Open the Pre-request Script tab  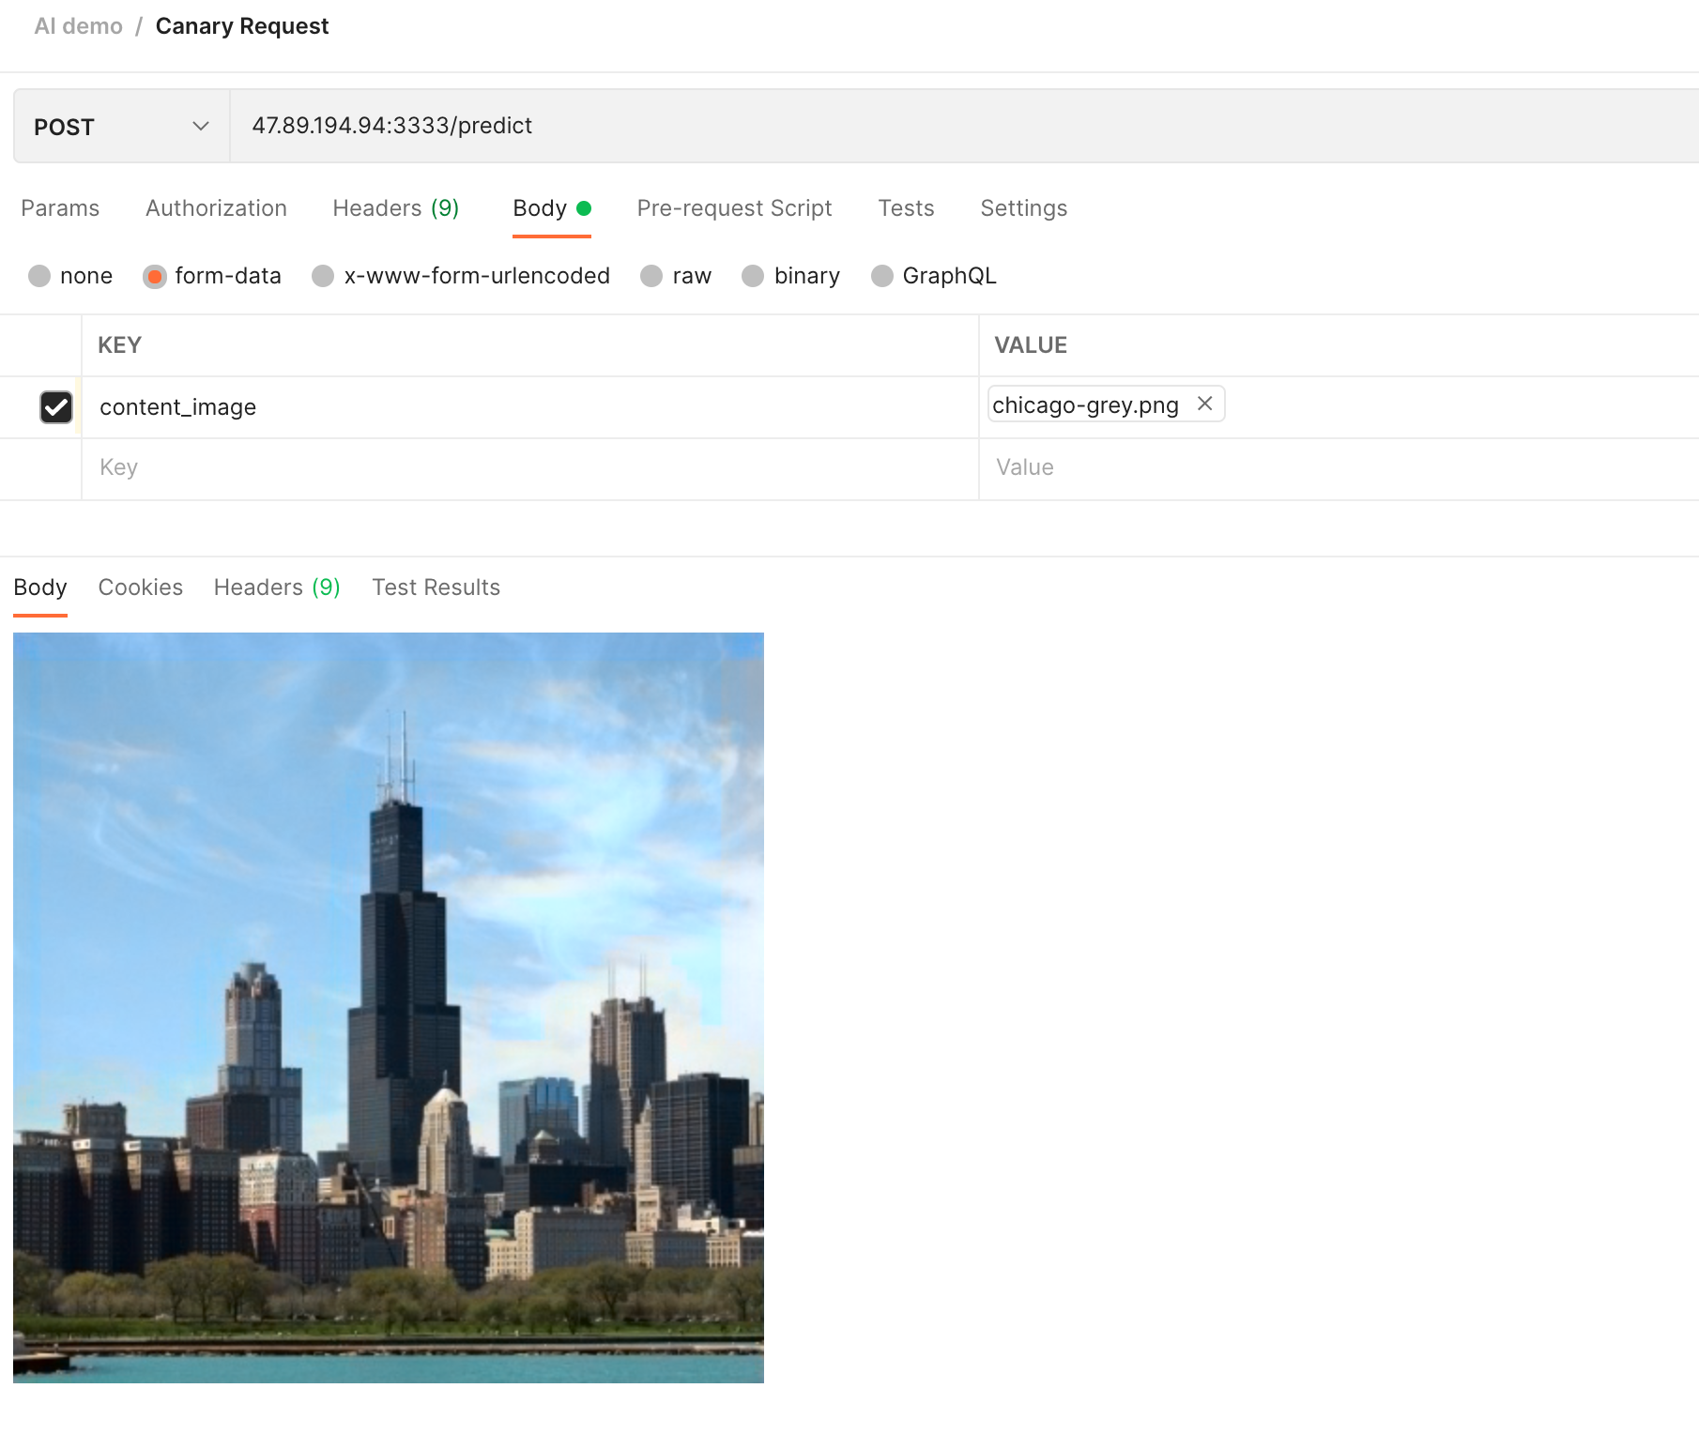[734, 208]
